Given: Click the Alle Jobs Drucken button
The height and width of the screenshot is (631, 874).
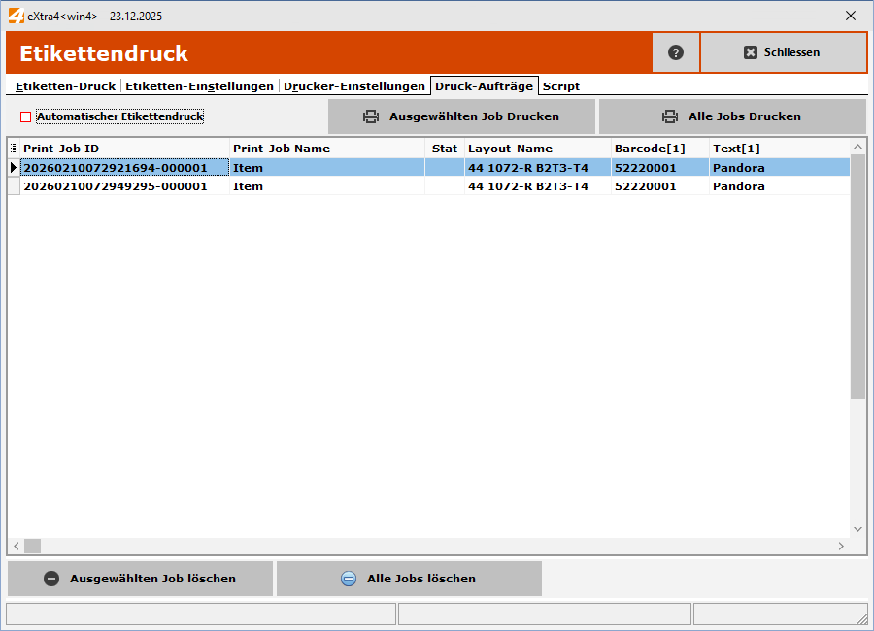Looking at the screenshot, I should (x=733, y=116).
